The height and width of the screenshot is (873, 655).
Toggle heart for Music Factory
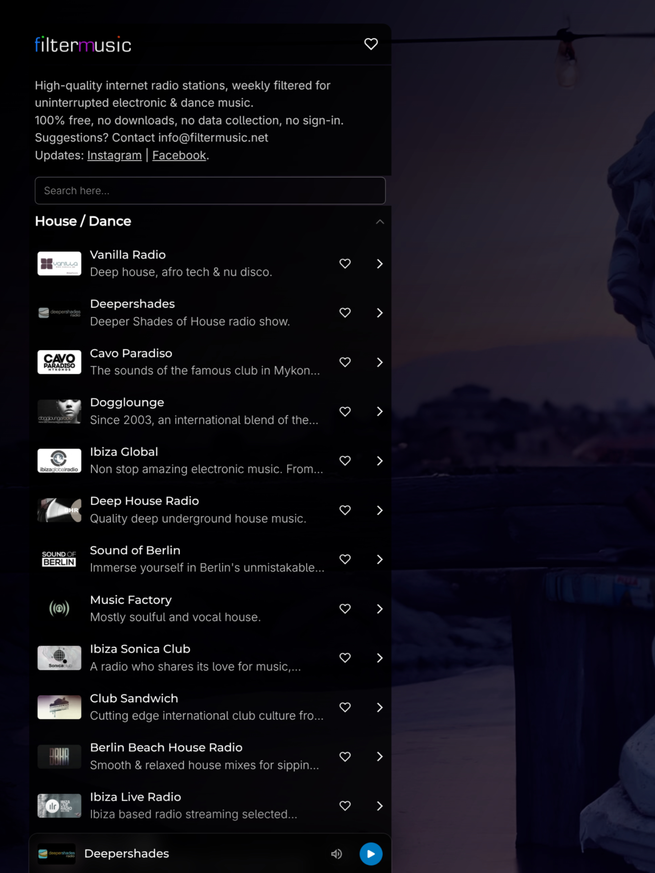[x=345, y=608]
